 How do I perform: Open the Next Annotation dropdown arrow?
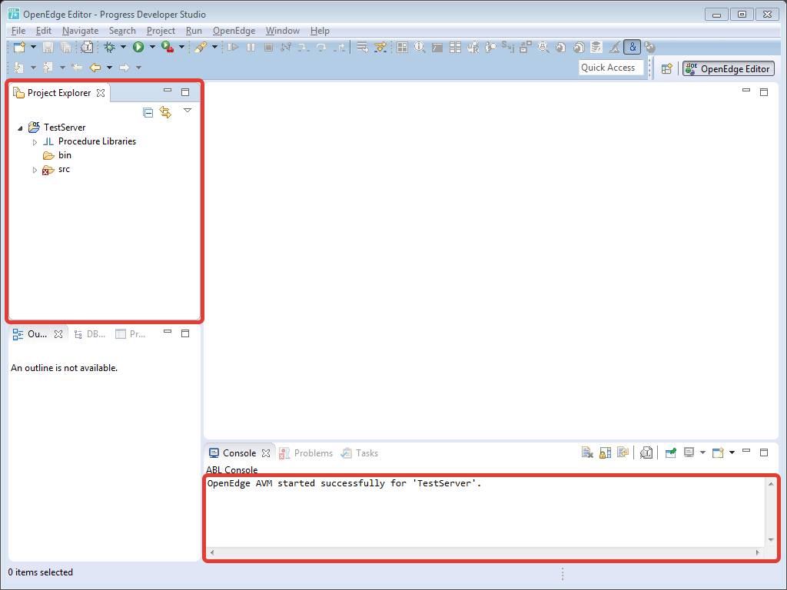point(33,68)
